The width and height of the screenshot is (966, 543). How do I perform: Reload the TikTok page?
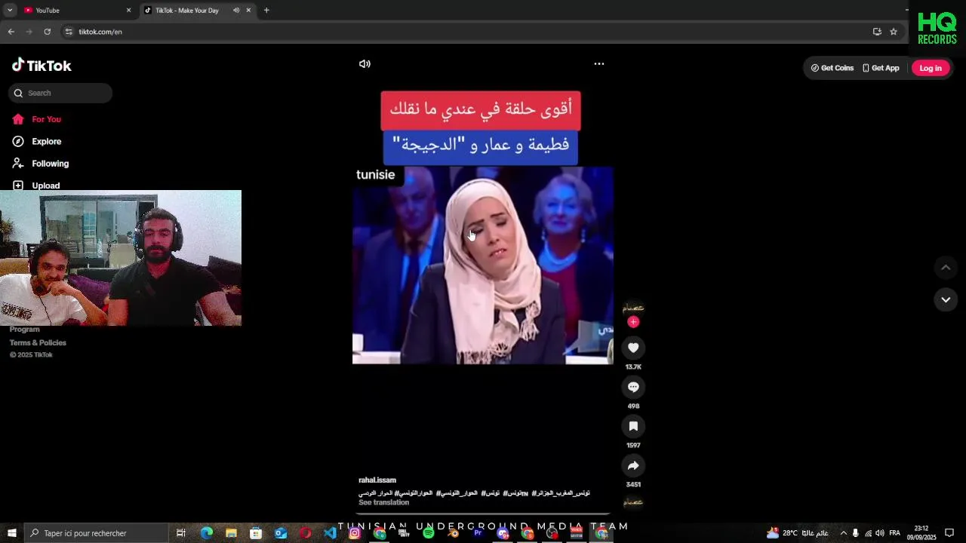[x=47, y=32]
